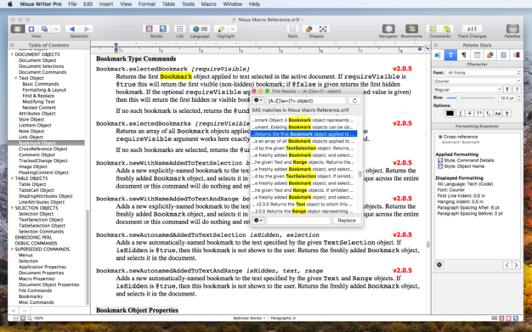Toggle subscript option in Character palette
This screenshot has height=332, width=532.
(488, 113)
